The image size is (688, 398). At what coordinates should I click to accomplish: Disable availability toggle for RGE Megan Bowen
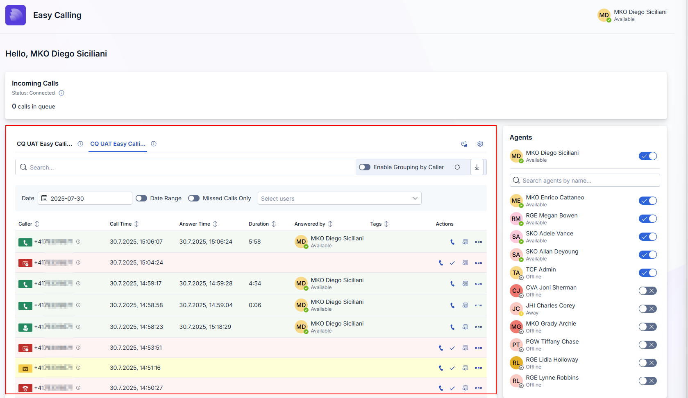[x=647, y=218]
